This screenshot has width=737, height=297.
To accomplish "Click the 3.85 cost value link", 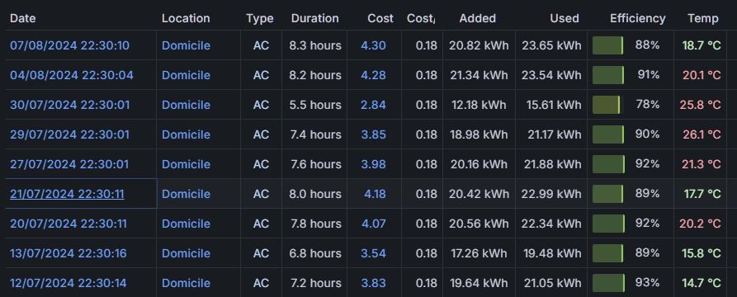I will click(x=374, y=134).
